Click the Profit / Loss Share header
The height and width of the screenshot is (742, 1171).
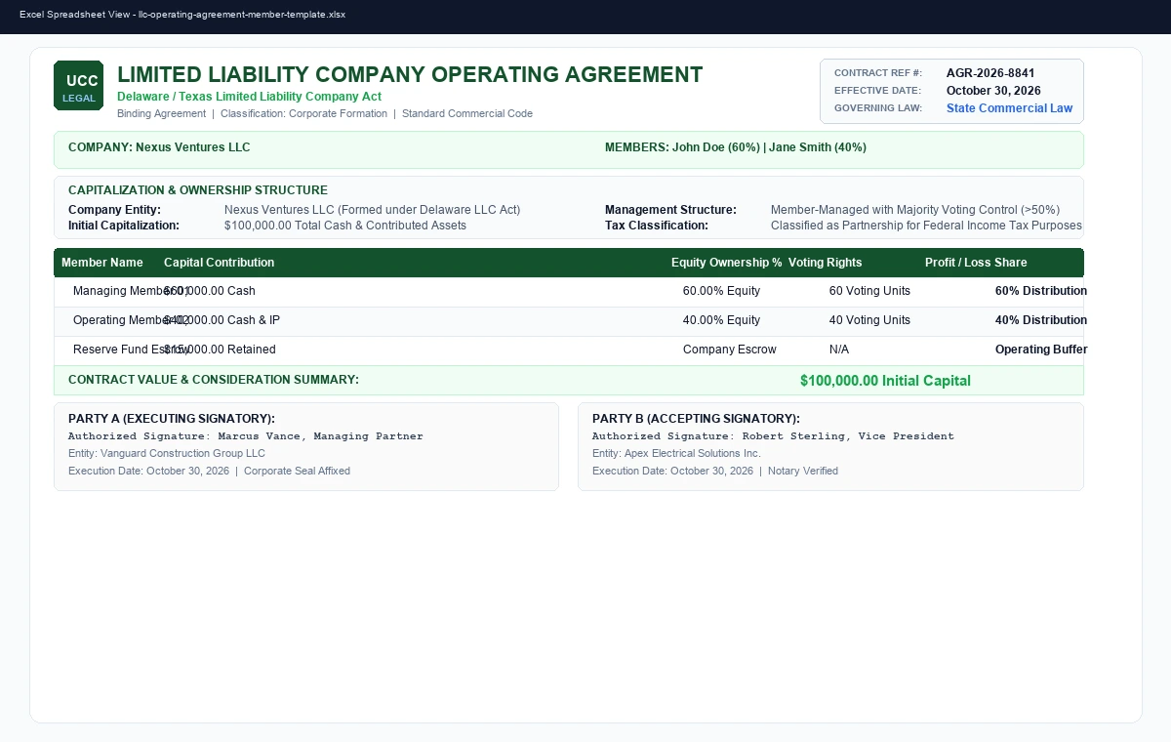976,263
